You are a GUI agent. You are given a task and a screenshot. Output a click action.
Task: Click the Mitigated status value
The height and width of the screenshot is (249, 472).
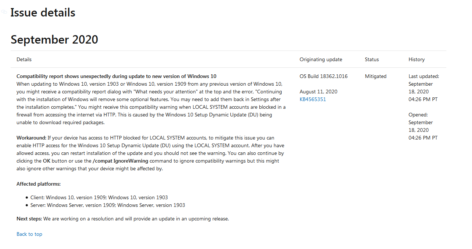tap(376, 76)
